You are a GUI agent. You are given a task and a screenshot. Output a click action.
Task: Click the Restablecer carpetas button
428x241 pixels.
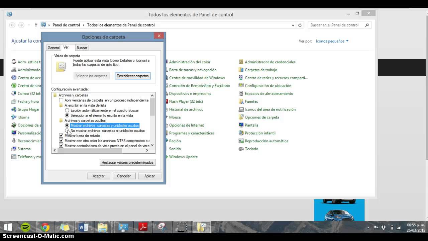click(133, 76)
